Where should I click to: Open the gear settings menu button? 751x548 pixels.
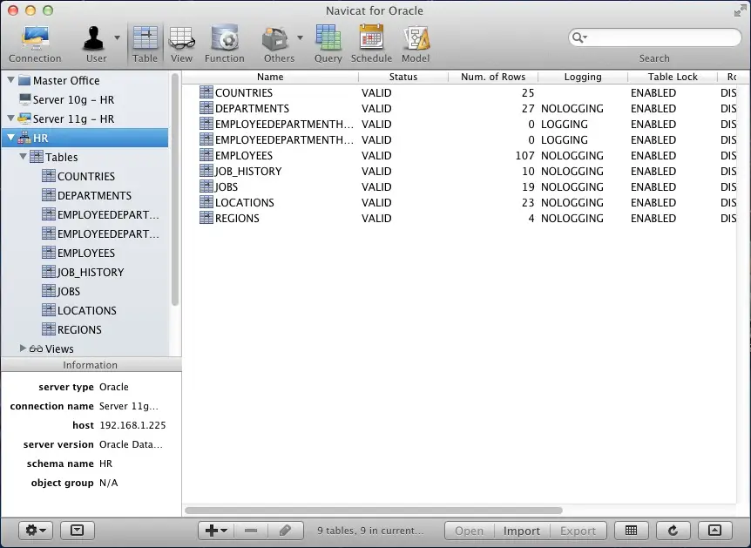pyautogui.click(x=36, y=531)
